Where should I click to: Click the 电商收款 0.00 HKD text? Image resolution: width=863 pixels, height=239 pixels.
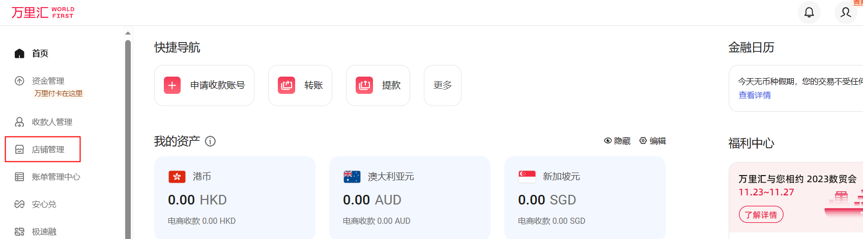coord(202,221)
